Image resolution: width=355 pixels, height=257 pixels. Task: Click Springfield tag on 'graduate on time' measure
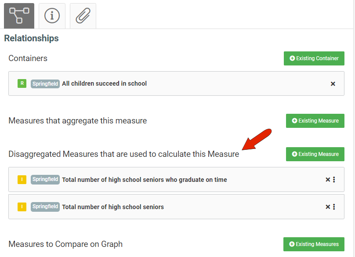point(45,180)
